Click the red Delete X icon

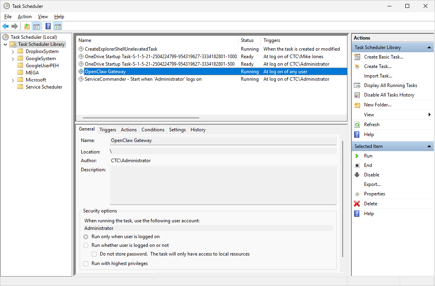click(357, 204)
